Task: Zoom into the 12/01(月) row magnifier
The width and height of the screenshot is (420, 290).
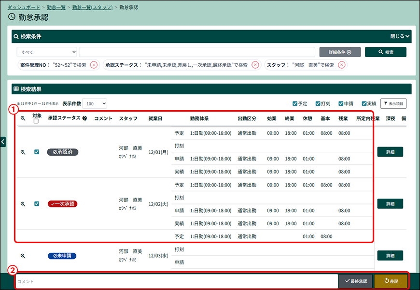Action: [23, 152]
